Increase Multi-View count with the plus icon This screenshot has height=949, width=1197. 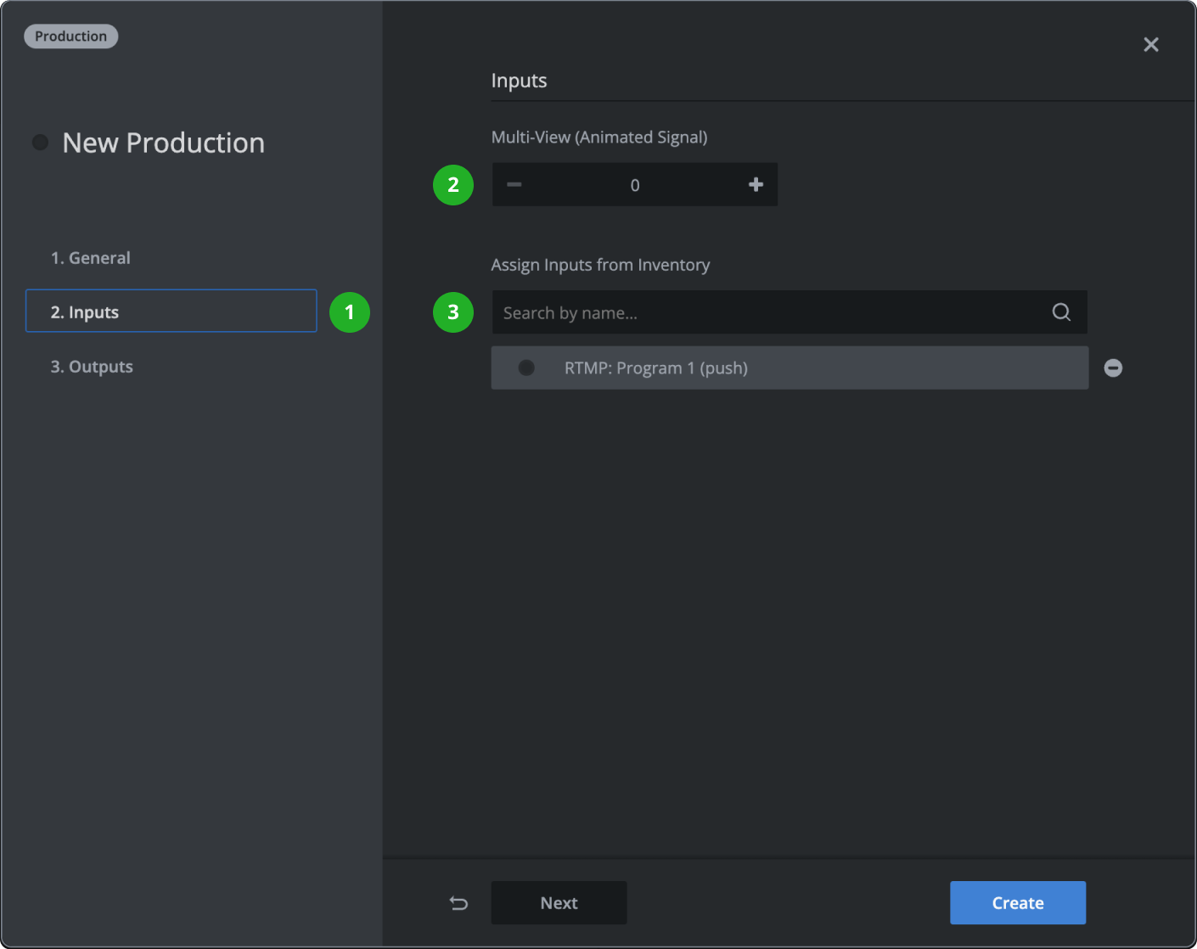click(x=755, y=184)
